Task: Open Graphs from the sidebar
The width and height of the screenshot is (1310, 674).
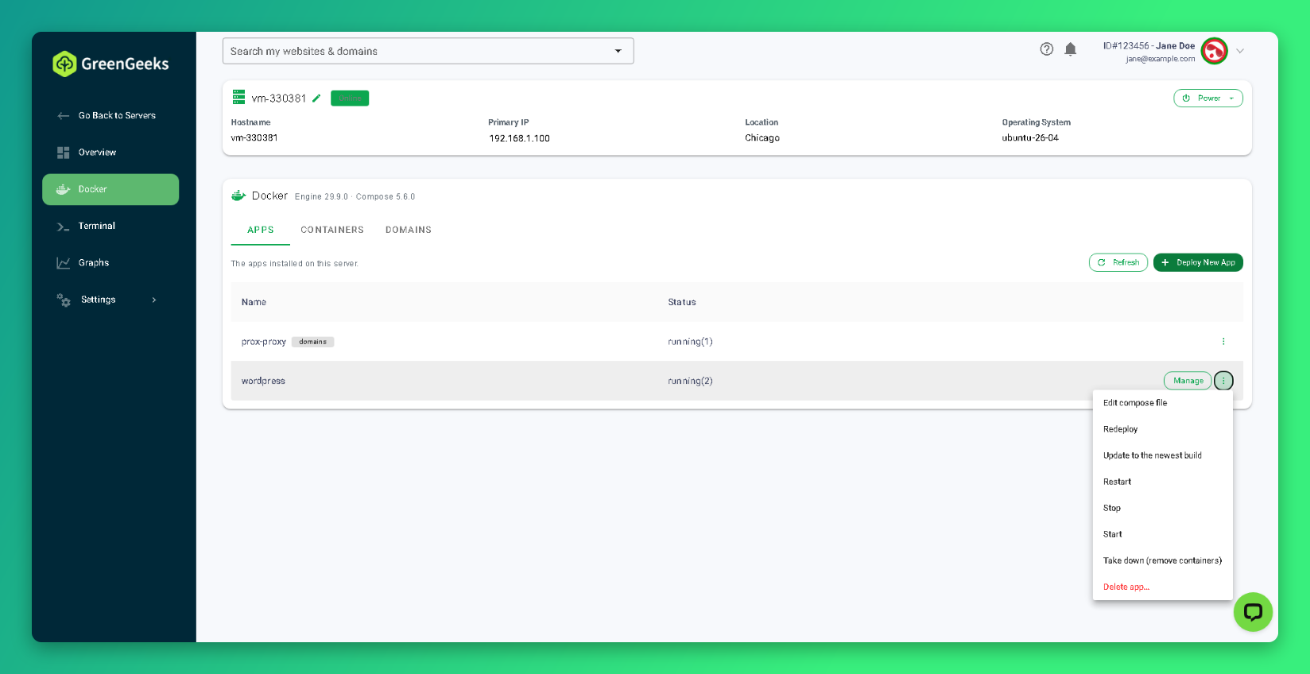Action: pos(110,263)
